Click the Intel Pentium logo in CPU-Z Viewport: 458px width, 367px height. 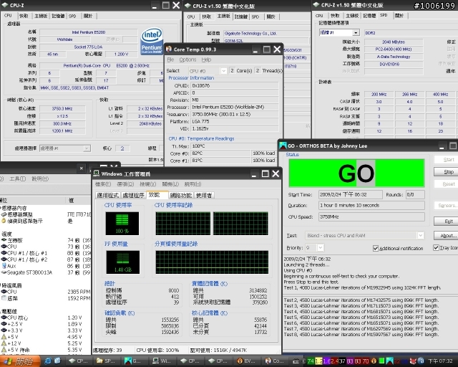pos(151,41)
